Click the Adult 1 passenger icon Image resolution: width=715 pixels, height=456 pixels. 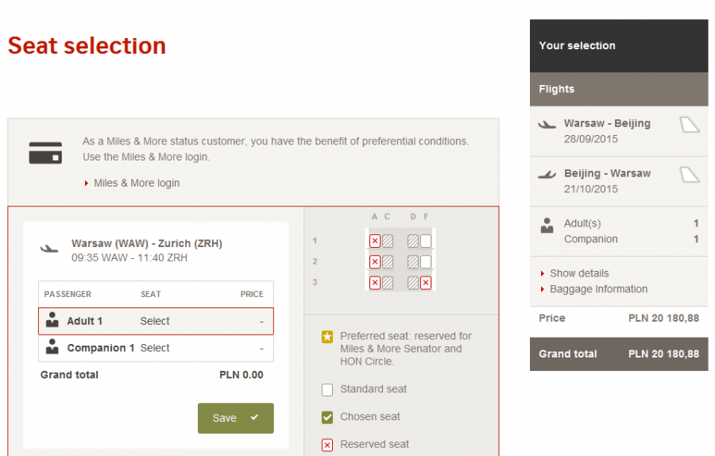tap(52, 320)
